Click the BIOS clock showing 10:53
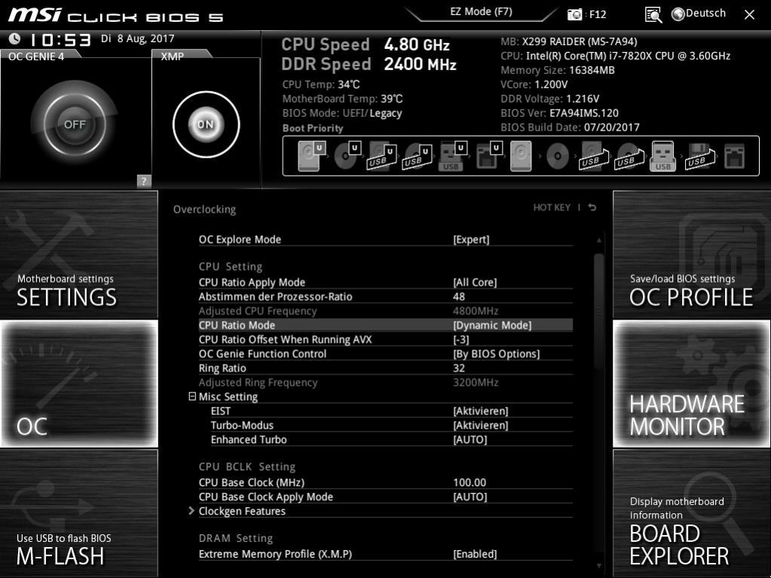 point(60,39)
